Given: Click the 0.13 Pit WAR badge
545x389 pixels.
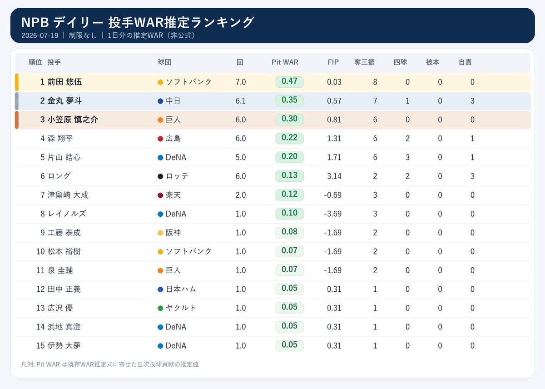Looking at the screenshot, I should (x=289, y=176).
